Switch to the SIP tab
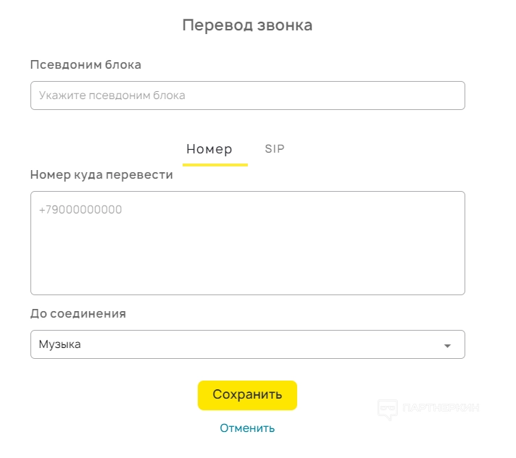 [x=275, y=149]
